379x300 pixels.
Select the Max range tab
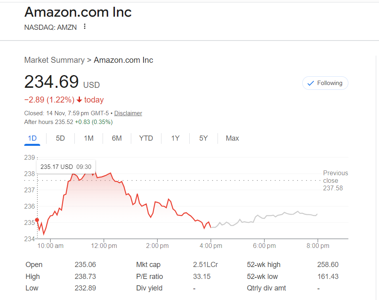[x=232, y=138]
